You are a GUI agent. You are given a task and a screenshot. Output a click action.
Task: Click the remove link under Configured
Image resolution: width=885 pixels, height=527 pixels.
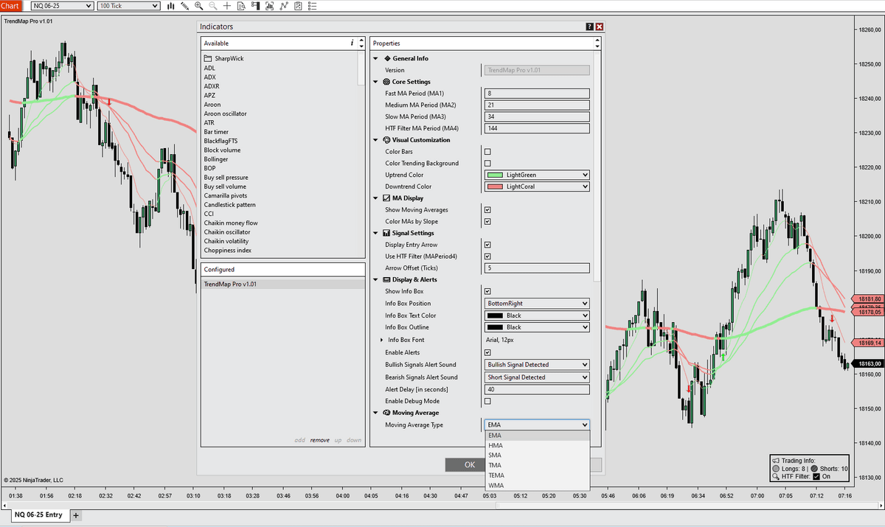pyautogui.click(x=319, y=440)
